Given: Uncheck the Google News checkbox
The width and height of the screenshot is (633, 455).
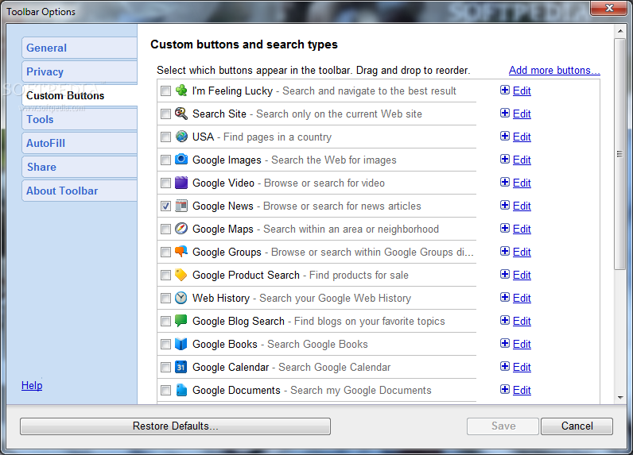Looking at the screenshot, I should pyautogui.click(x=165, y=206).
